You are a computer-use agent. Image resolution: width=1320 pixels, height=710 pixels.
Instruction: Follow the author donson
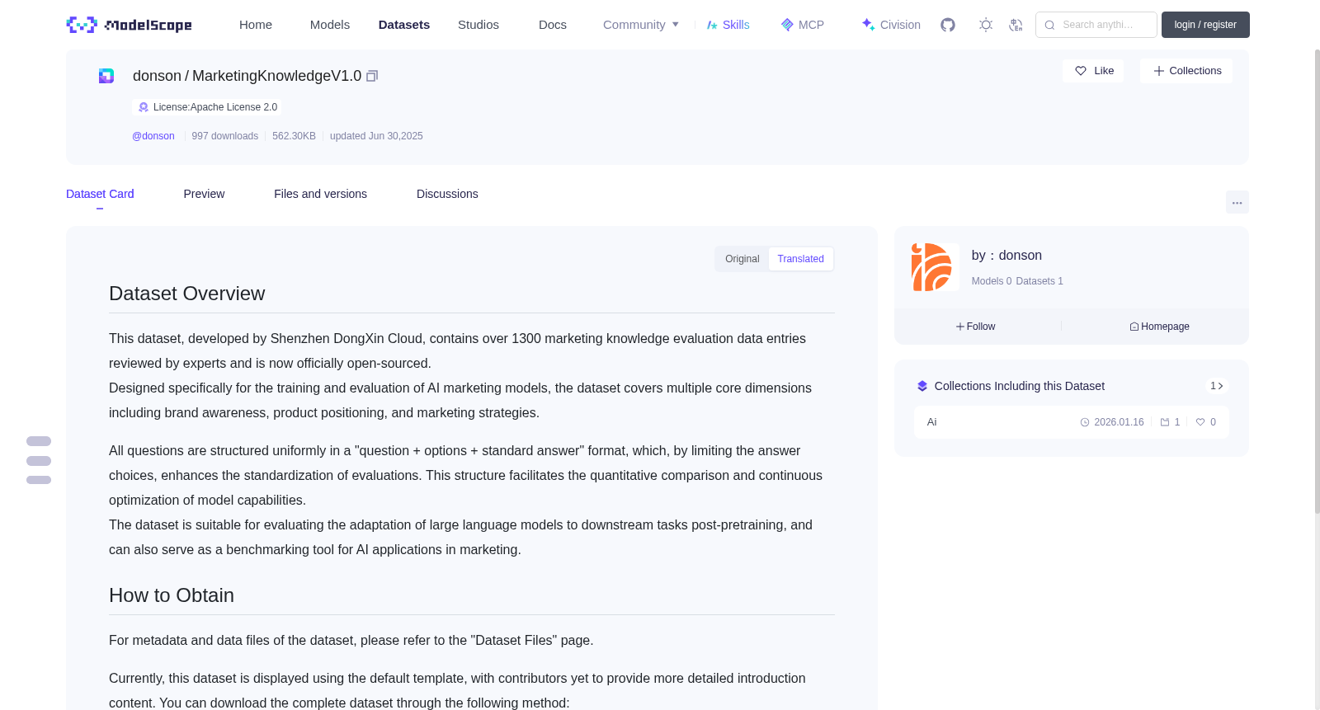click(976, 327)
